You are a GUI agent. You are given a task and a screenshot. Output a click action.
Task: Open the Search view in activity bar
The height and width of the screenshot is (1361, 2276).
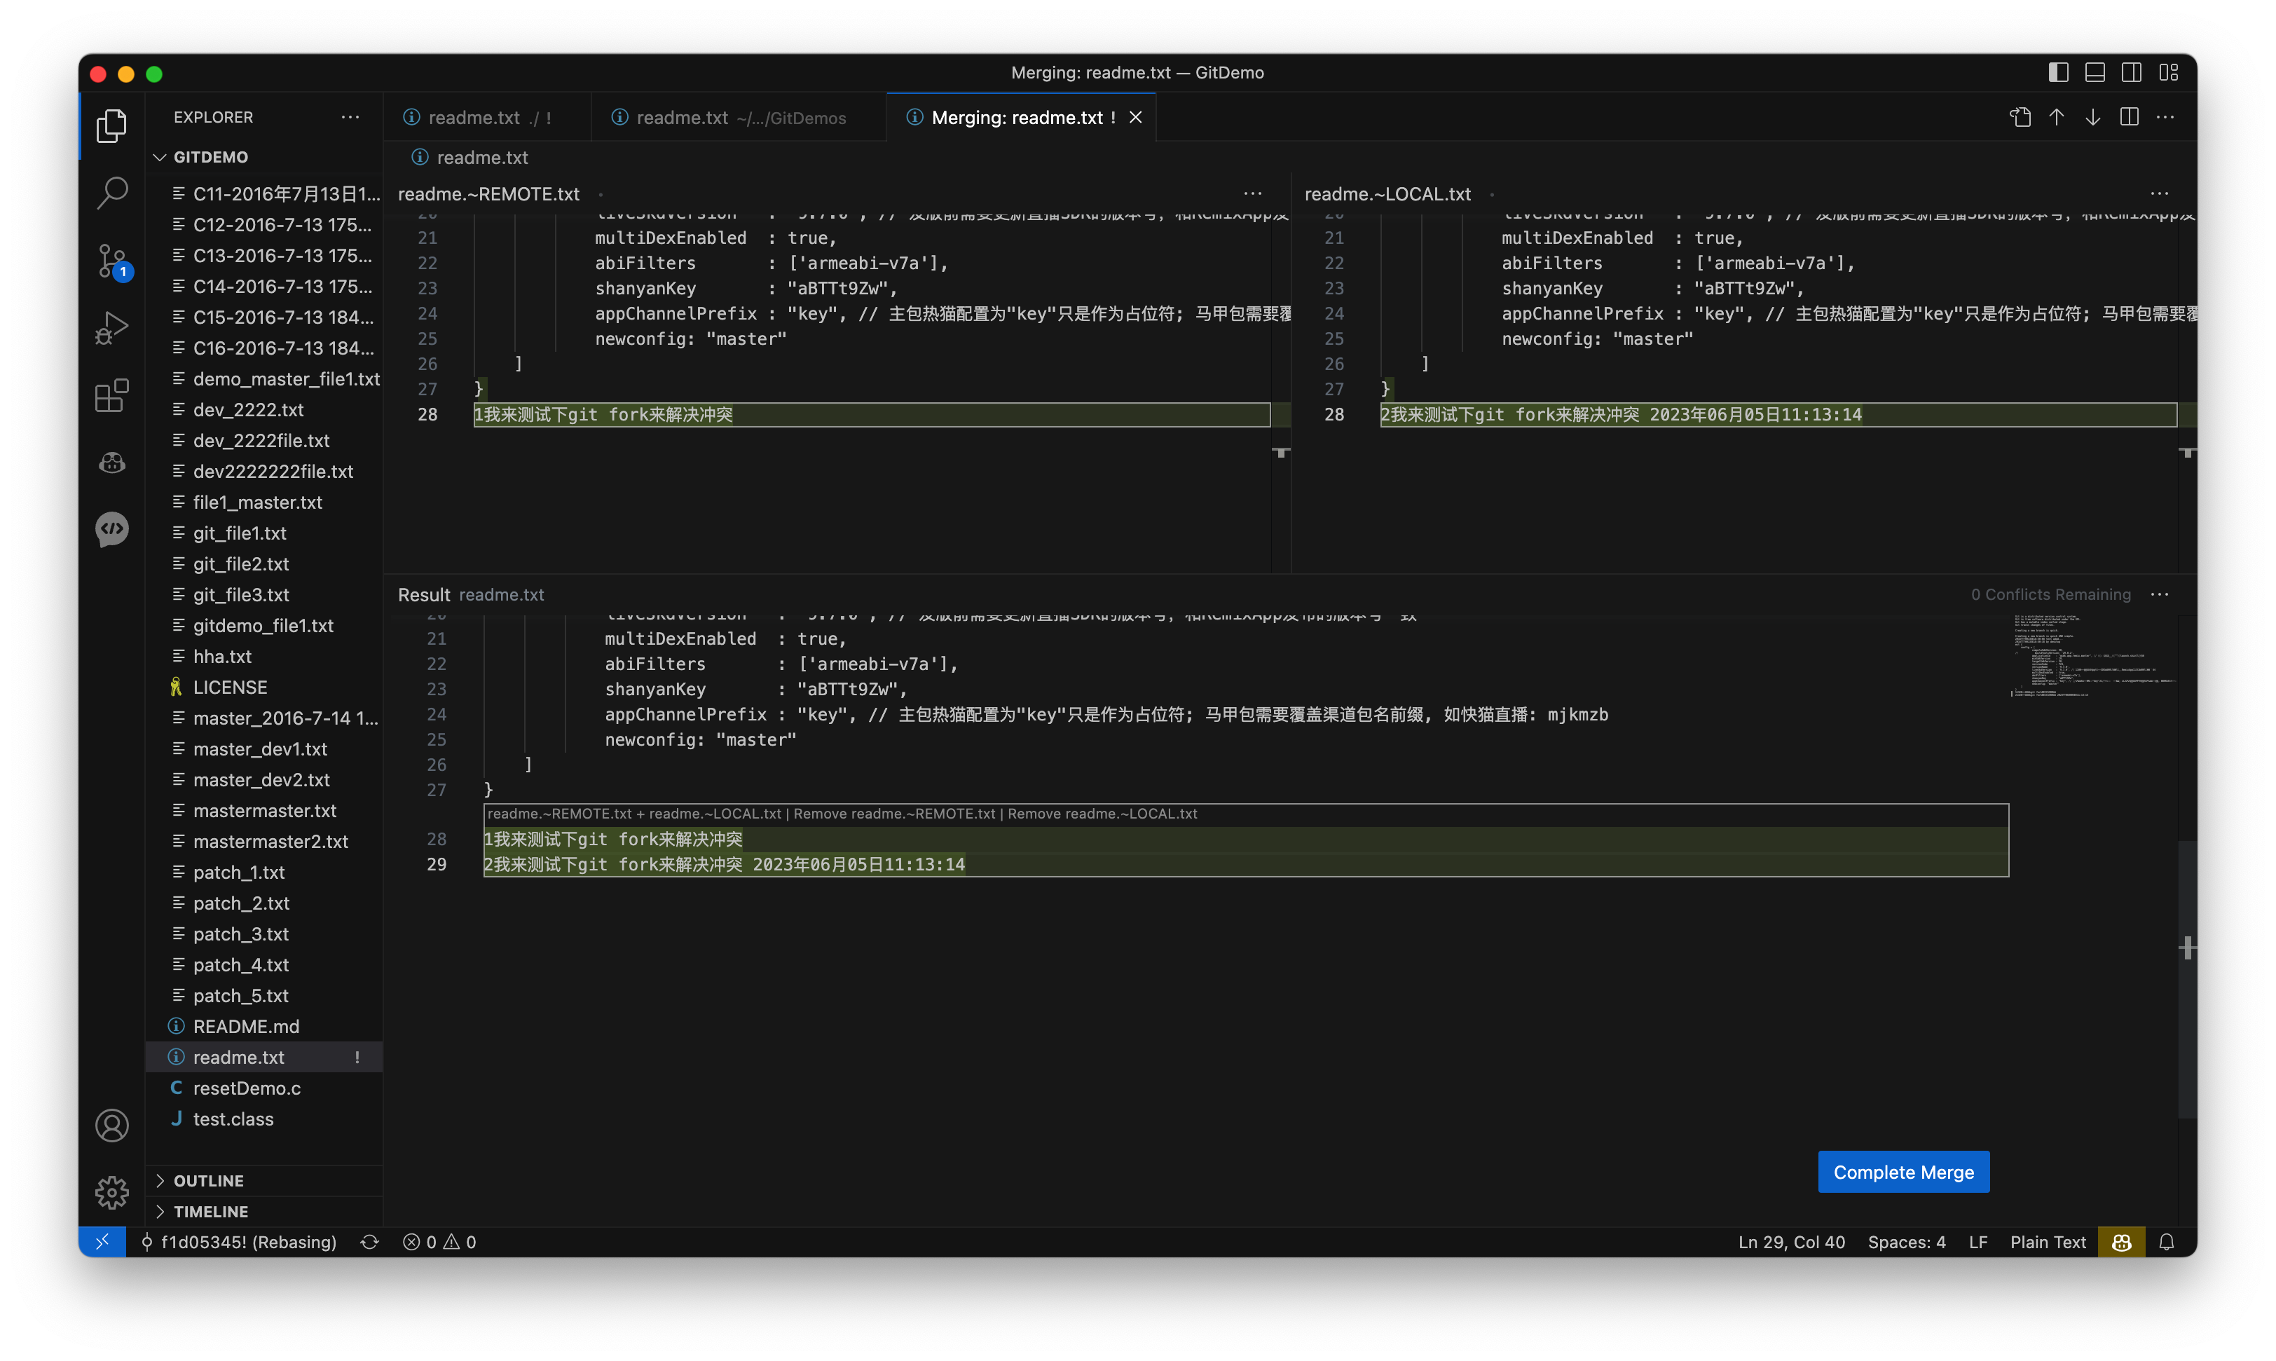tap(112, 193)
